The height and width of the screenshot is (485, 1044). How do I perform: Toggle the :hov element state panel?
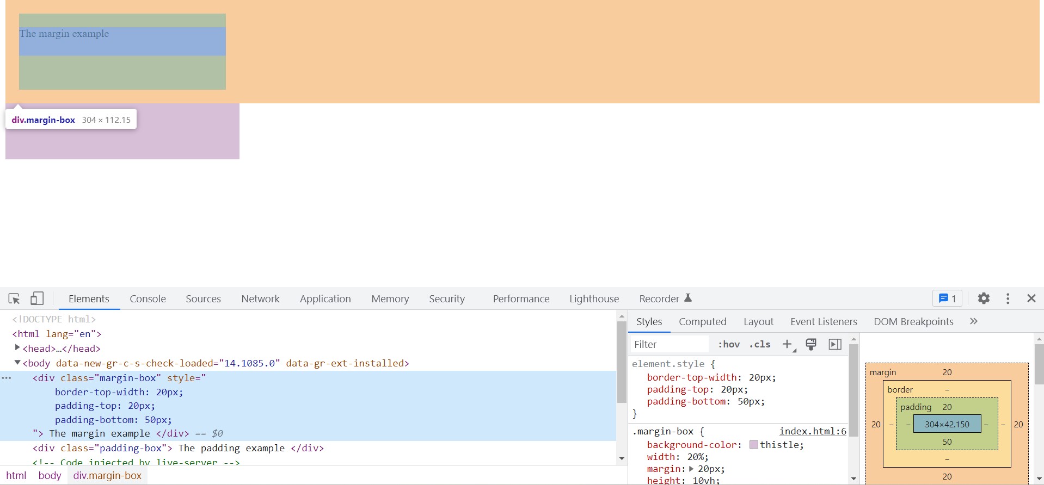(729, 344)
